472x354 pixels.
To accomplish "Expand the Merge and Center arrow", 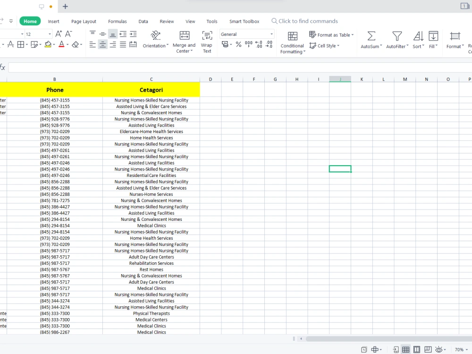I will coord(192,51).
